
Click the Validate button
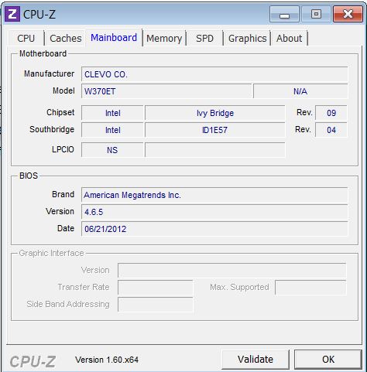256,360
